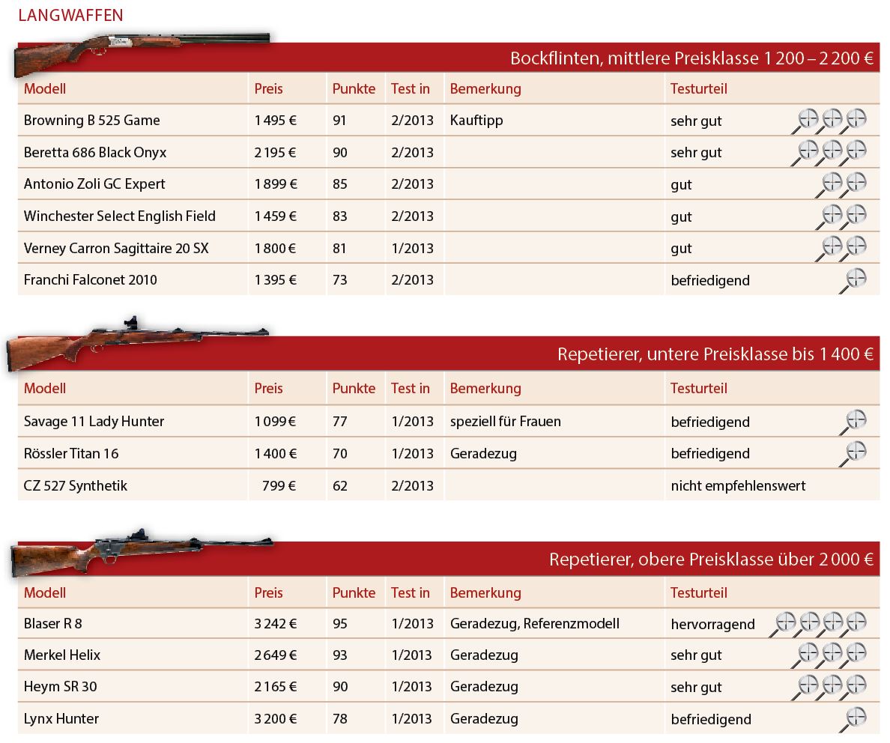The height and width of the screenshot is (743, 890).
Task: Click the Repetierer, untere Preisklasse bis 1 400 € title
Action: tap(715, 354)
